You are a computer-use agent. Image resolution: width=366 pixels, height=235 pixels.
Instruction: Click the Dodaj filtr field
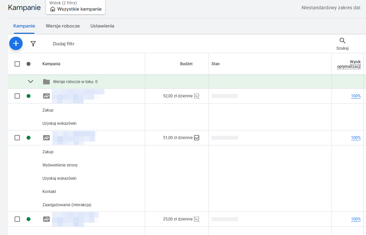[x=64, y=44]
